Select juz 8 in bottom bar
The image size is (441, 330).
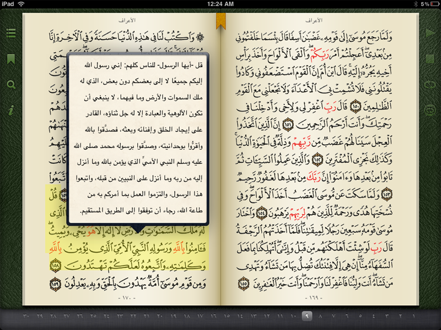(x=320, y=316)
